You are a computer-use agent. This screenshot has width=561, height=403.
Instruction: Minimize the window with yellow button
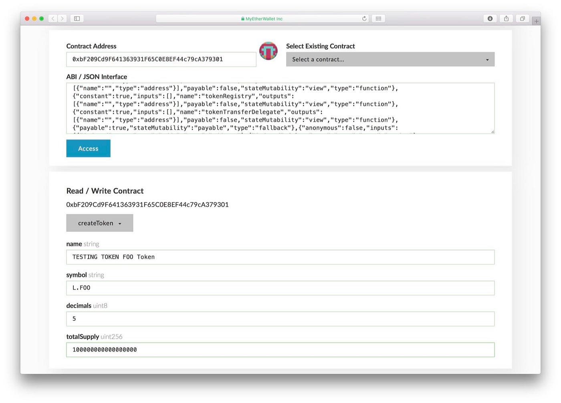(34, 18)
